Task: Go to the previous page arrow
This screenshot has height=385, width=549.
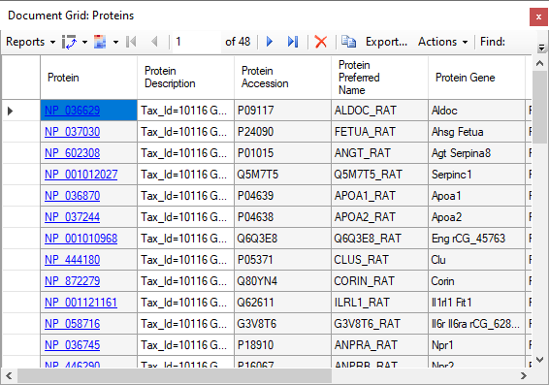Action: [x=154, y=42]
